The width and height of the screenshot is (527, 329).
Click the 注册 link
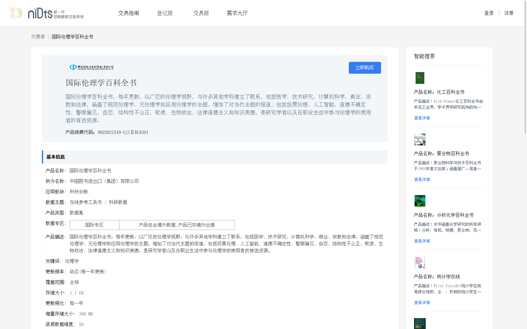(509, 13)
